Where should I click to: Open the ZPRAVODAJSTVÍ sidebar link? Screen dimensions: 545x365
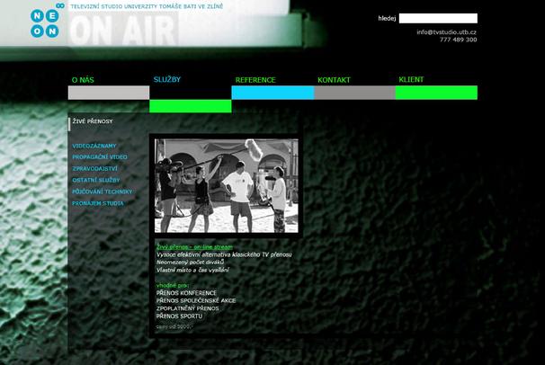[95, 169]
